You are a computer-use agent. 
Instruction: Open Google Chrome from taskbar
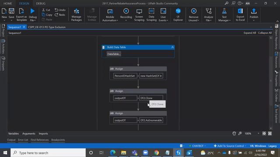pyautogui.click(x=157, y=153)
